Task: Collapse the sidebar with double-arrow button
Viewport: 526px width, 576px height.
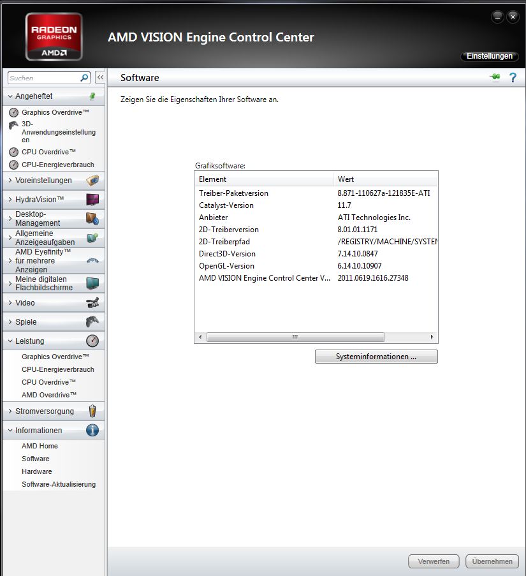Action: coord(100,78)
